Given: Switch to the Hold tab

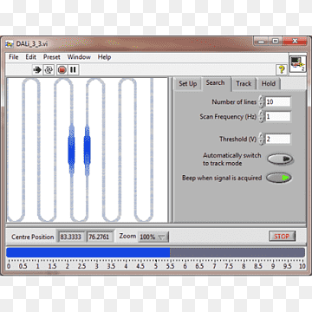Looking at the screenshot, I should (x=269, y=84).
